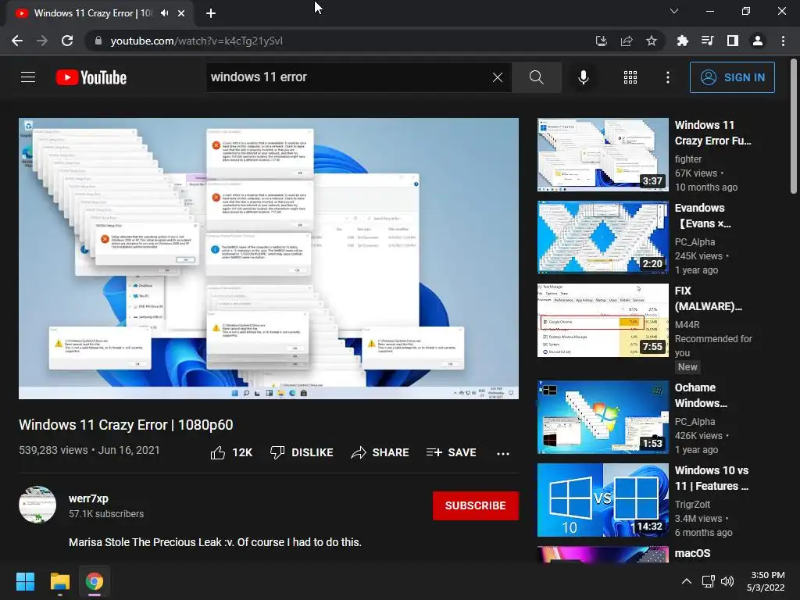Click the SHARE button under video
This screenshot has width=800, height=600.
380,452
